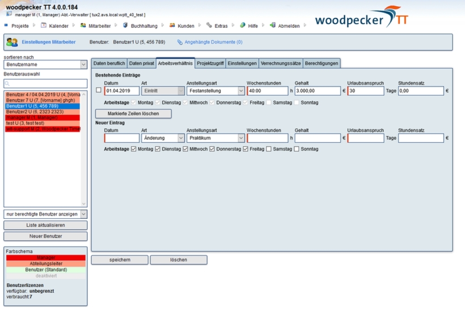This screenshot has width=465, height=327.
Task: Click the Neuer Benutzer button
Action: (45, 236)
